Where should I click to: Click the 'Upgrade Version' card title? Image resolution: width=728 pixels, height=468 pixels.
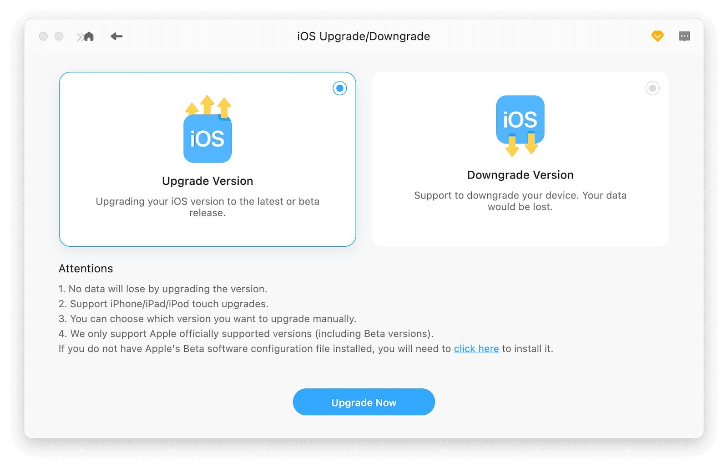pos(207,181)
